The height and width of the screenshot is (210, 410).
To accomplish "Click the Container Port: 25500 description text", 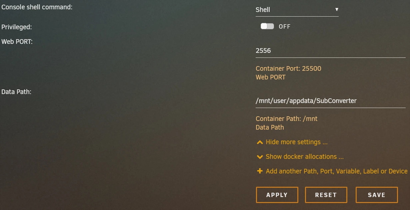I will pyautogui.click(x=288, y=68).
